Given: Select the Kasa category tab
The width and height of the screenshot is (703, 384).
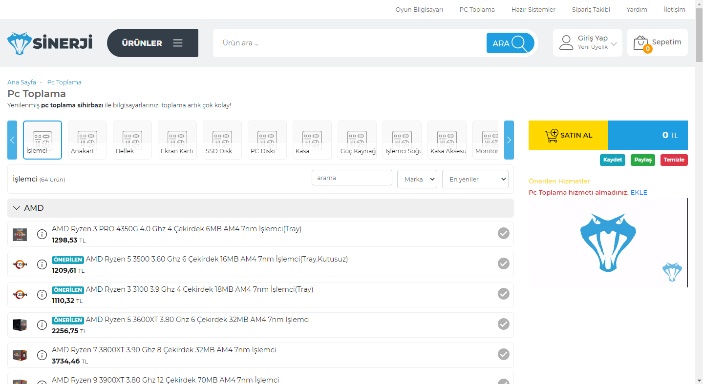Looking at the screenshot, I should pyautogui.click(x=312, y=140).
